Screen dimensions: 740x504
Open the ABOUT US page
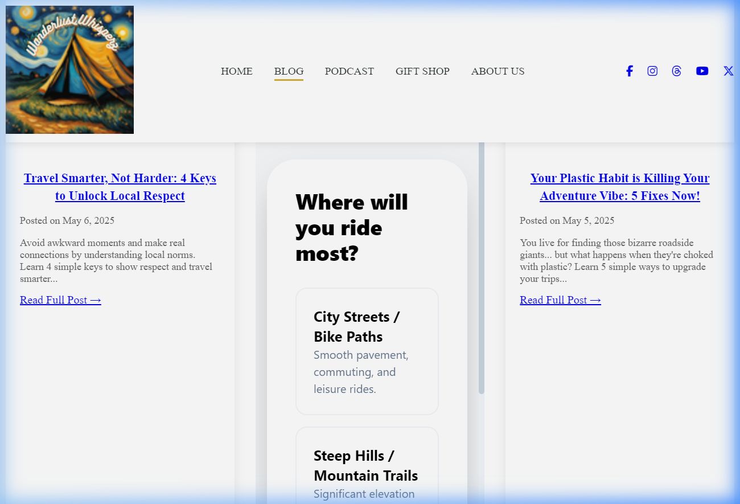coord(498,71)
